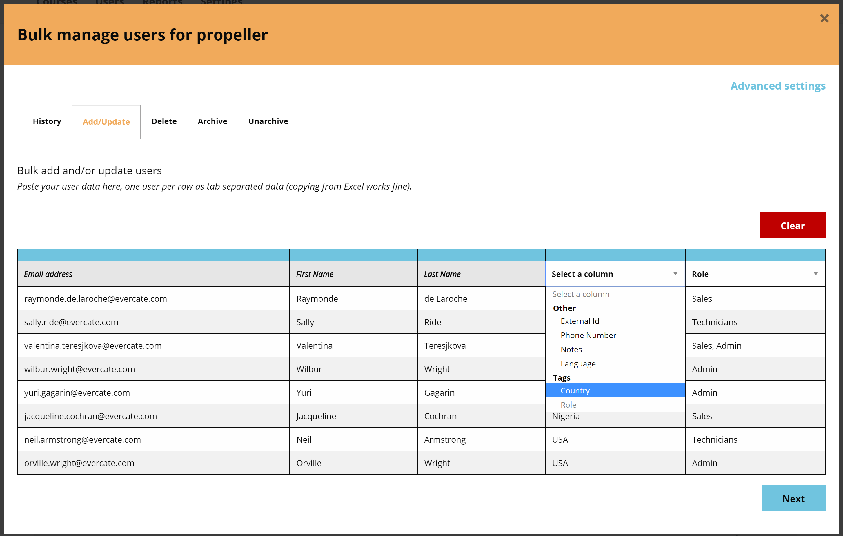Select sally.ride@evercate.com in the email column
Viewport: 843px width, 536px height.
pyautogui.click(x=71, y=322)
